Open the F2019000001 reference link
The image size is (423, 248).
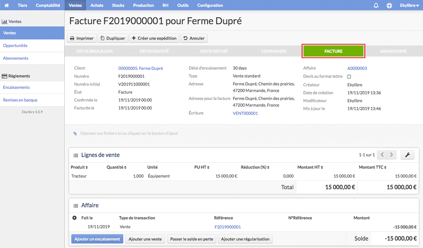tap(228, 227)
